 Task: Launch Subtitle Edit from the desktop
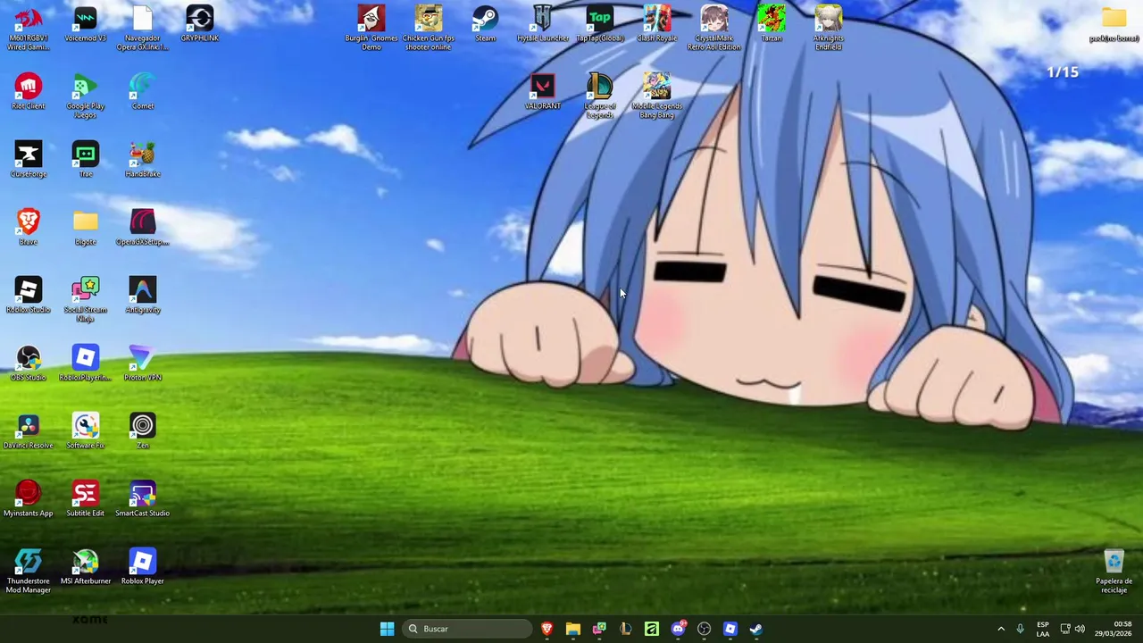point(85,500)
